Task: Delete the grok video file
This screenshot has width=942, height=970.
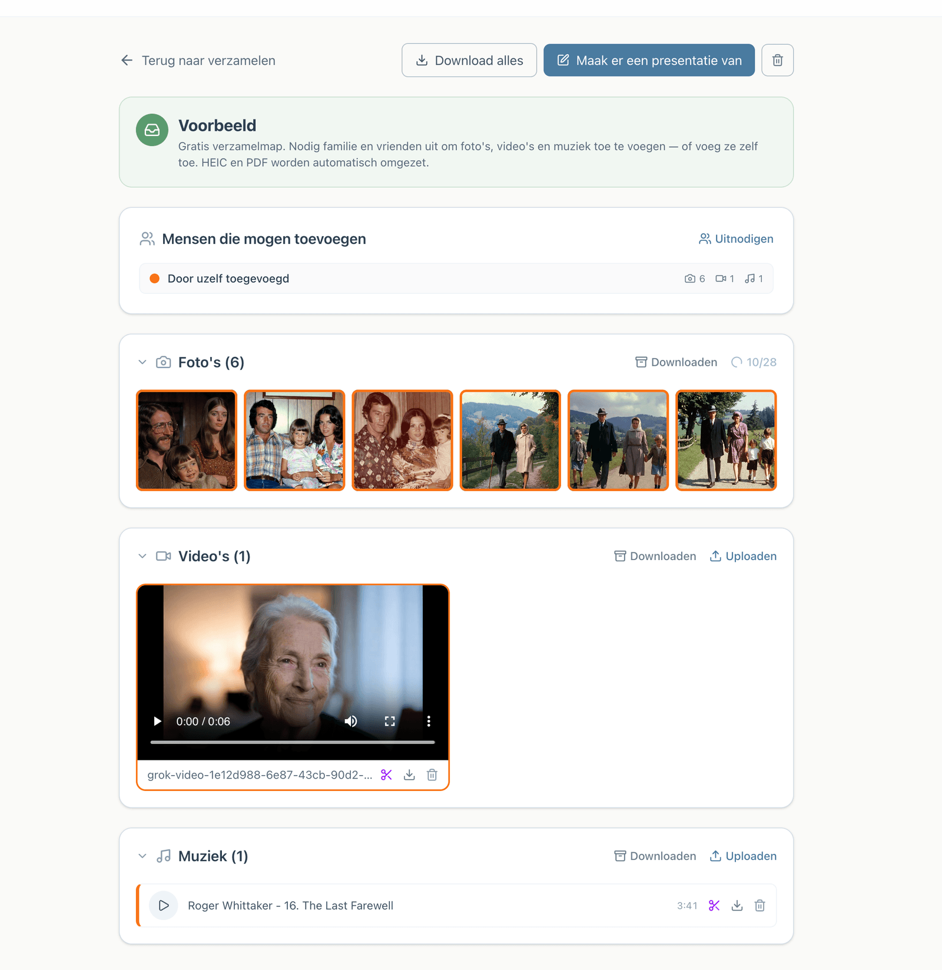Action: coord(432,775)
